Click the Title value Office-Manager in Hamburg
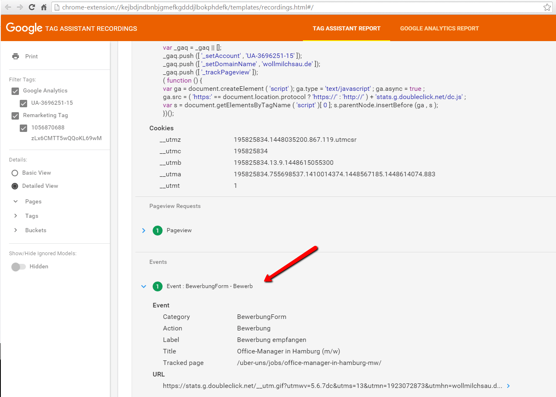 pyautogui.click(x=288, y=351)
